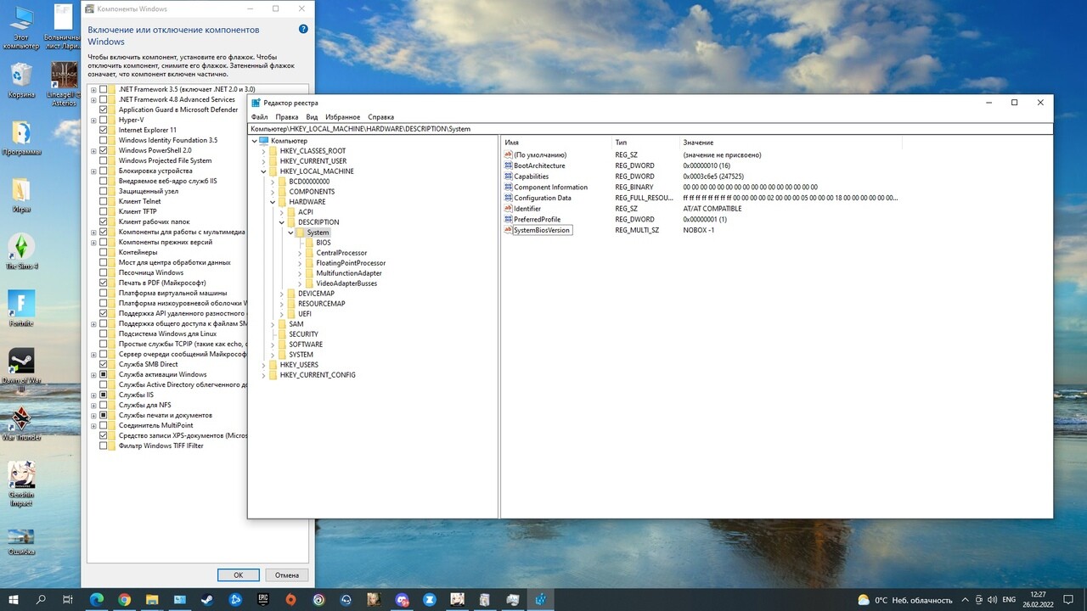The width and height of the screenshot is (1087, 611).
Task: Expand Службы IIS component node
Action: pyautogui.click(x=93, y=395)
